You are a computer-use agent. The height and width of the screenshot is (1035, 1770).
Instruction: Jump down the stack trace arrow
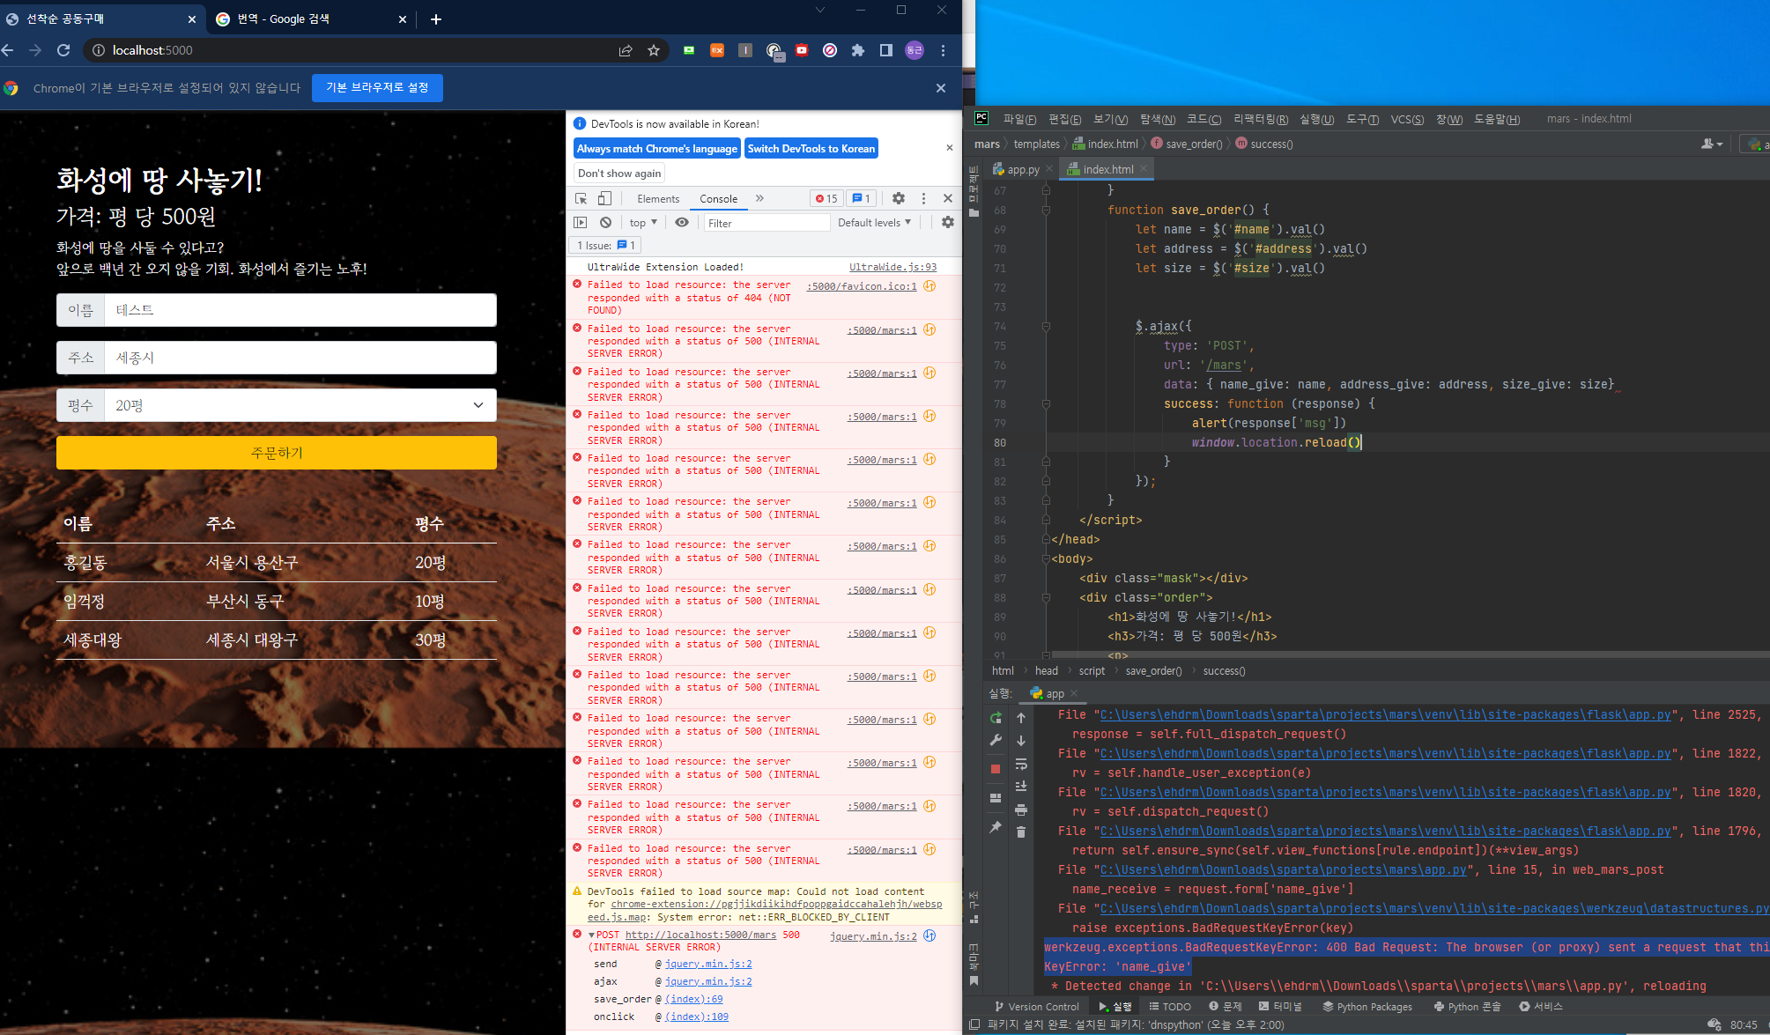(1021, 741)
